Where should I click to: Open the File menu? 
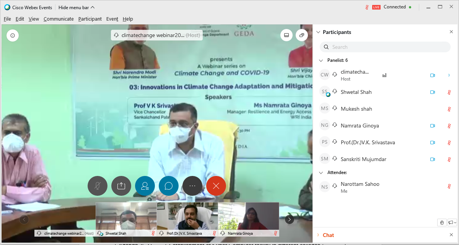point(7,19)
